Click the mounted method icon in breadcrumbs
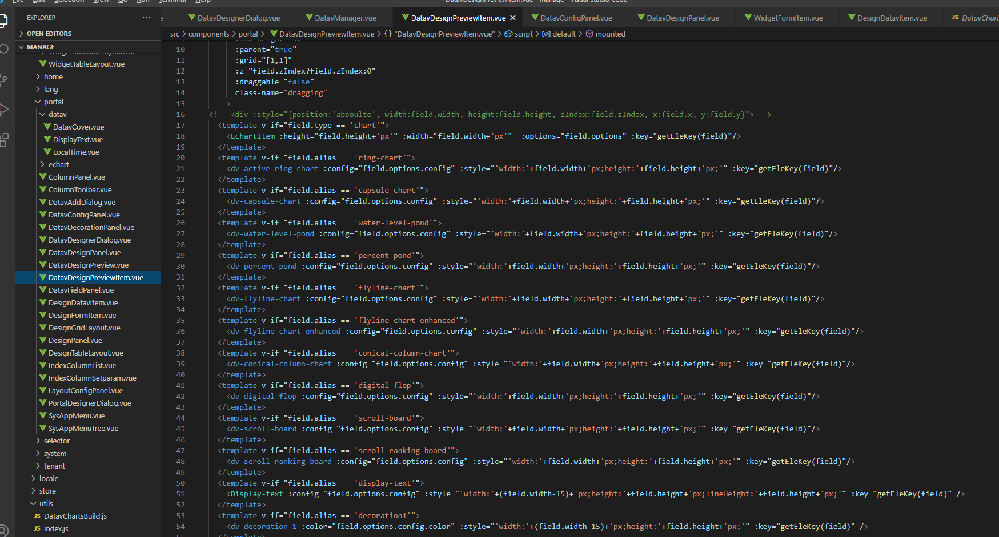The height and width of the screenshot is (537, 999). (589, 34)
